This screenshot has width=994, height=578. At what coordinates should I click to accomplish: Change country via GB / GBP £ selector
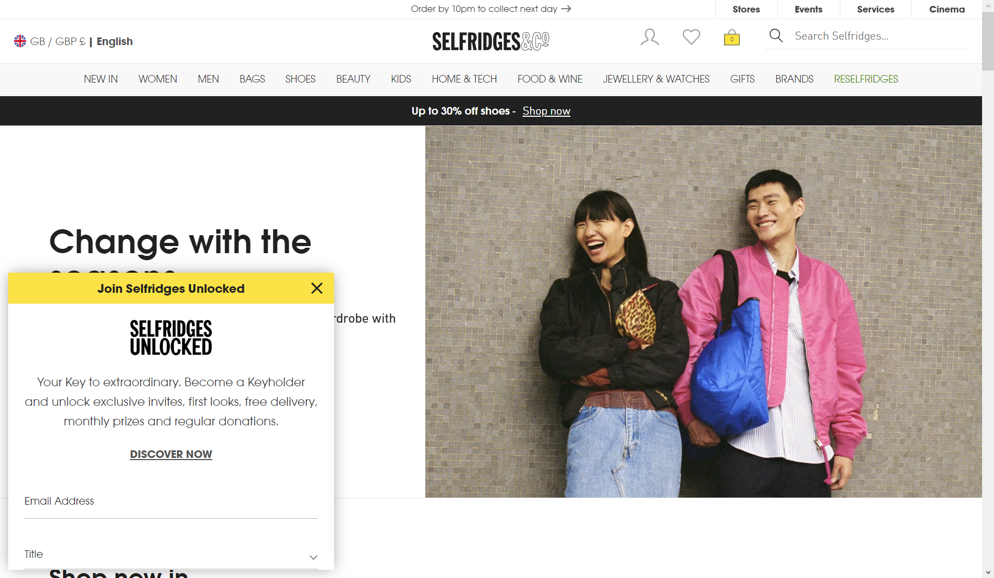pyautogui.click(x=58, y=41)
